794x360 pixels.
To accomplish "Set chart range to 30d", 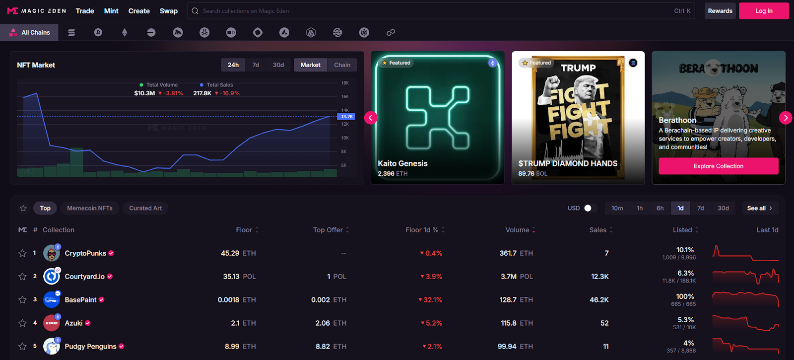I will [x=278, y=65].
